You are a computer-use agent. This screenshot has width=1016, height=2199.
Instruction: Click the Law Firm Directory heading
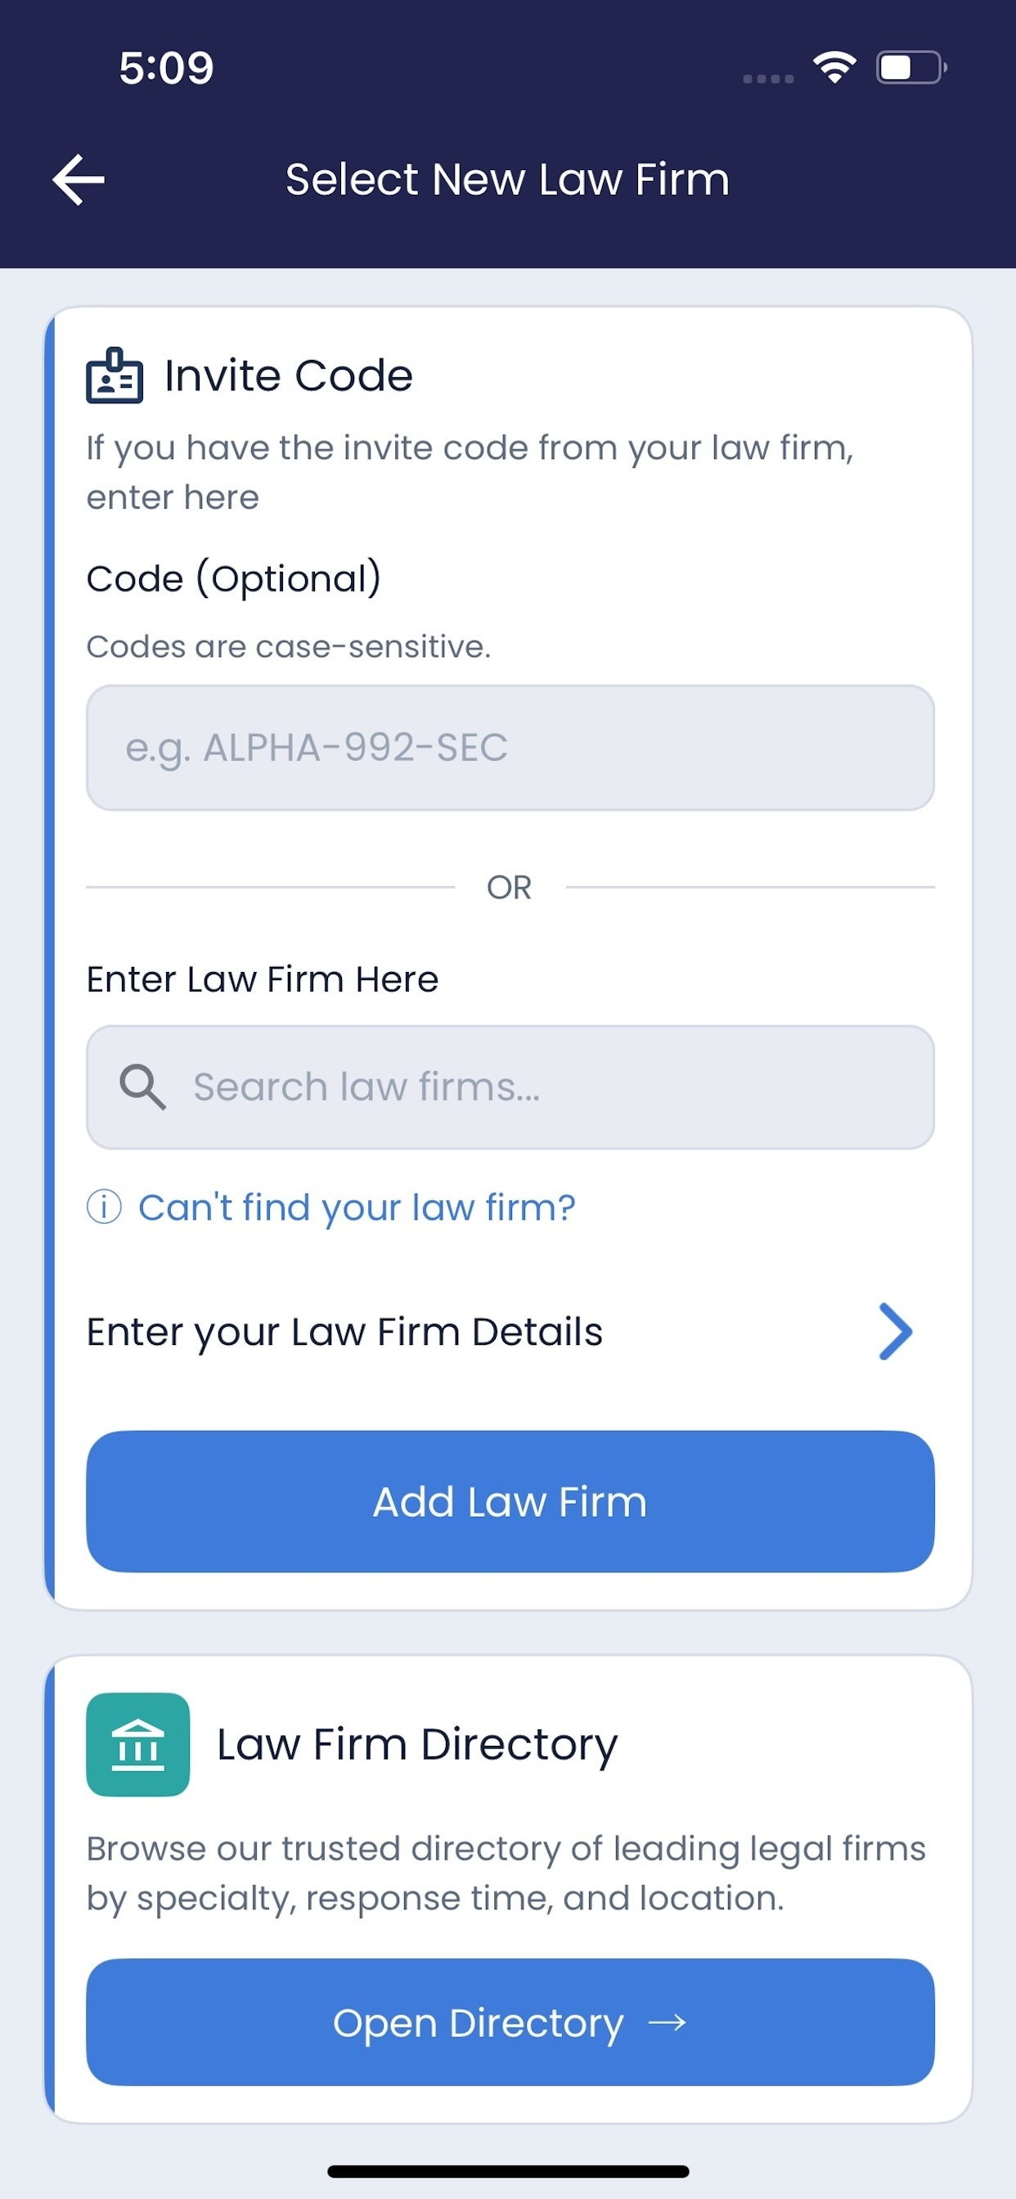click(416, 1745)
